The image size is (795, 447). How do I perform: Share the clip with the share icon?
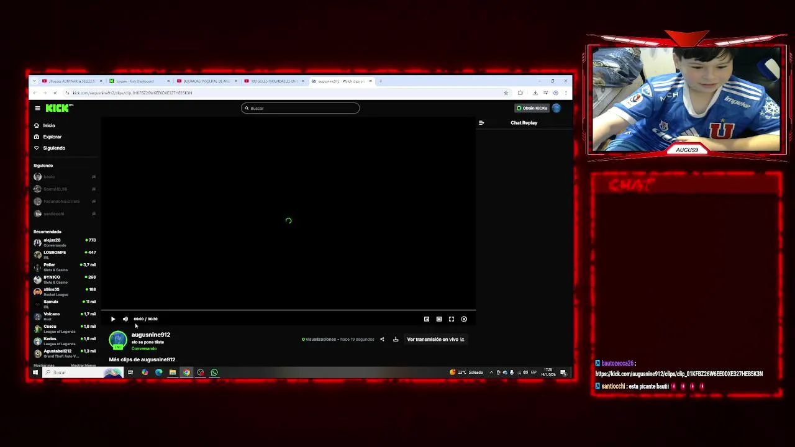tap(382, 340)
